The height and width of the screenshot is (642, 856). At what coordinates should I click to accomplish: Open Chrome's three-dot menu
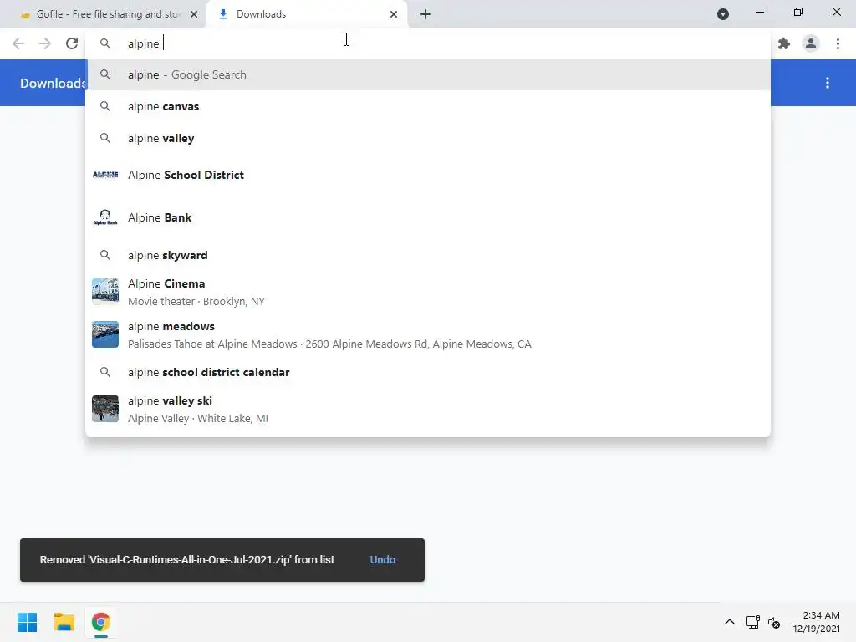(838, 43)
